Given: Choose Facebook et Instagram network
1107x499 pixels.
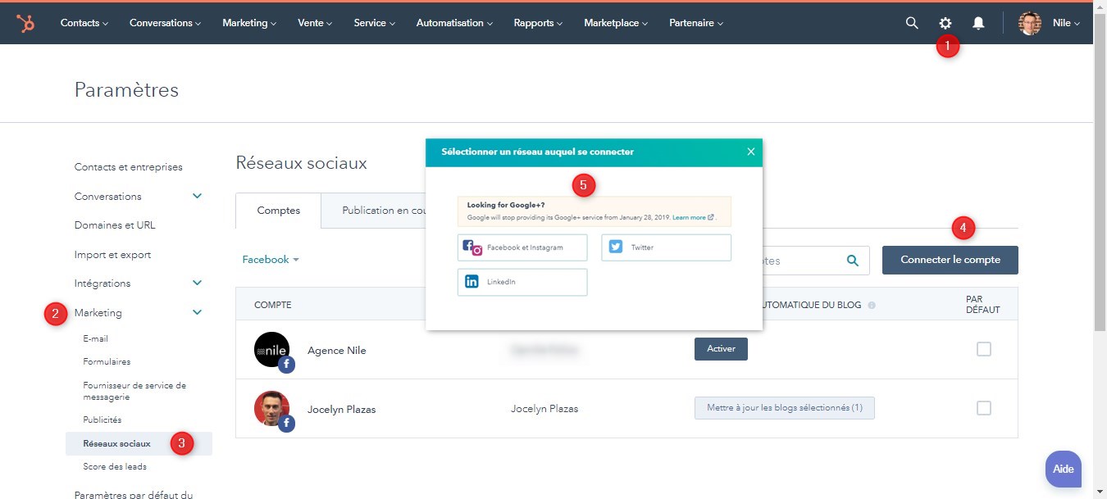Looking at the screenshot, I should coord(522,247).
